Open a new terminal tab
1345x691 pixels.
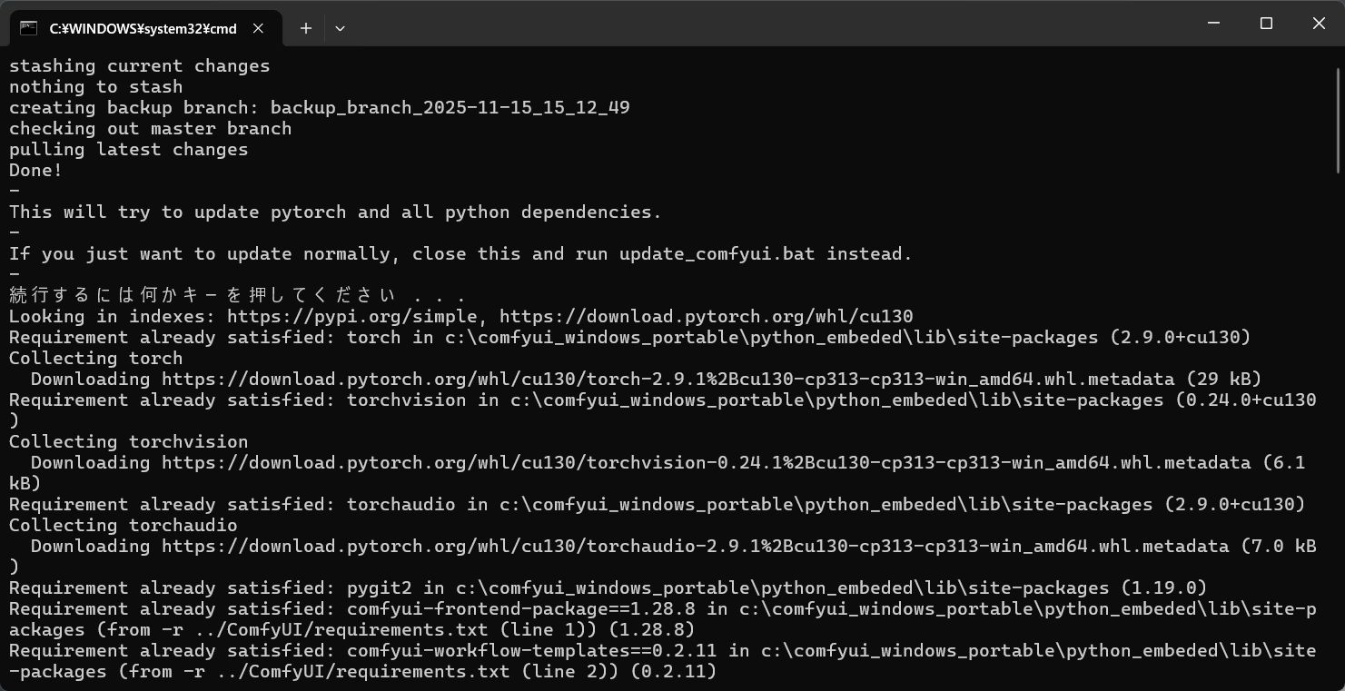click(x=306, y=28)
